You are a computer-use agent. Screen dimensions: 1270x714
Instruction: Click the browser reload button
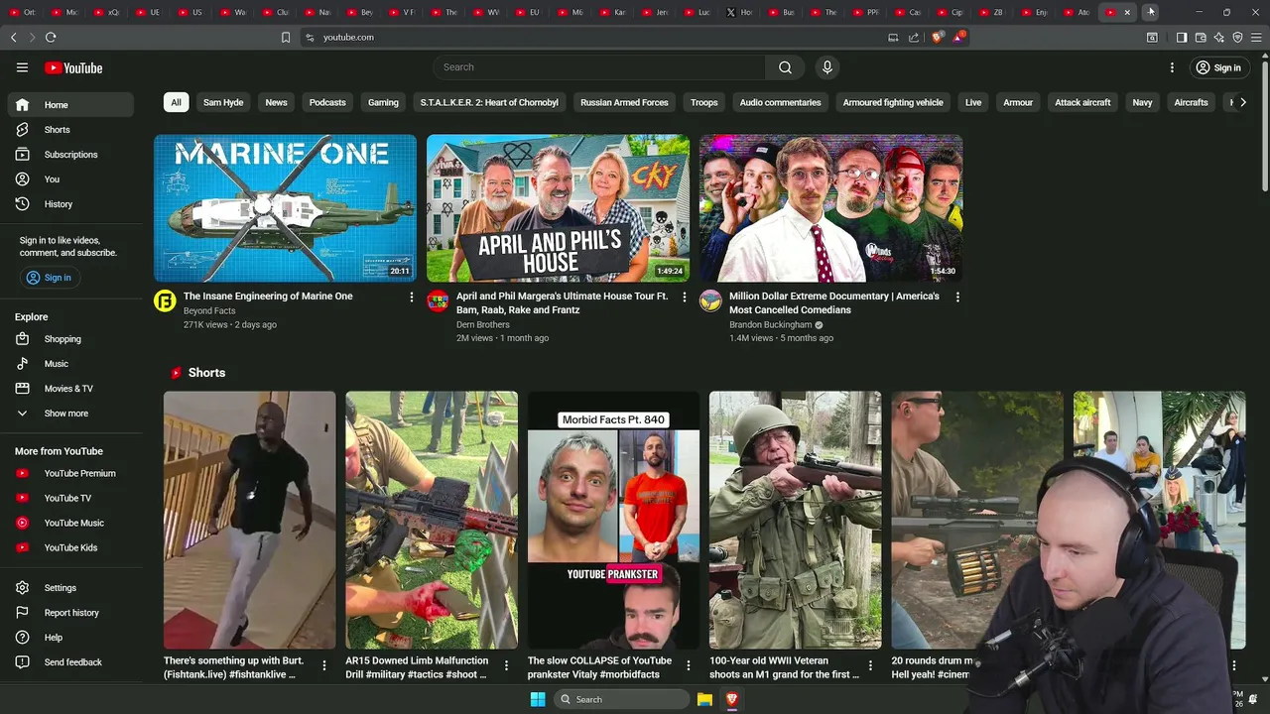tap(51, 37)
